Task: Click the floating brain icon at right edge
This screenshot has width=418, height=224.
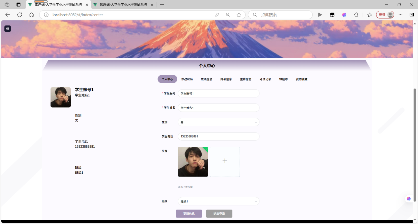Action: (409, 199)
